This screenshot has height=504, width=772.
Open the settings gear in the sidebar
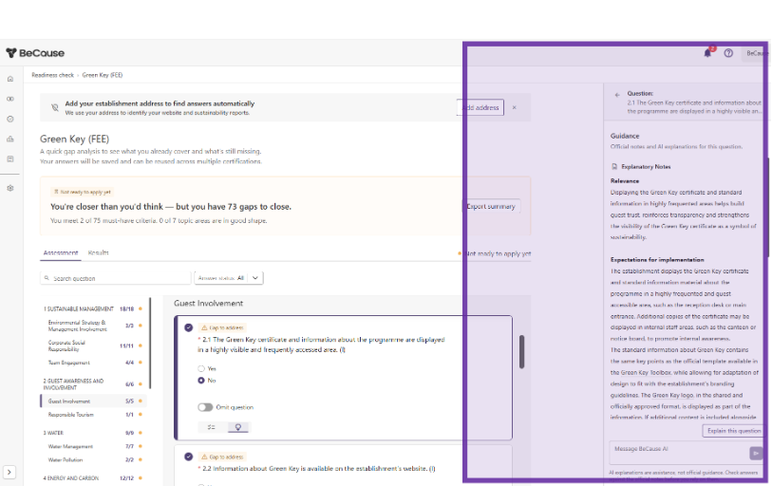click(x=10, y=188)
